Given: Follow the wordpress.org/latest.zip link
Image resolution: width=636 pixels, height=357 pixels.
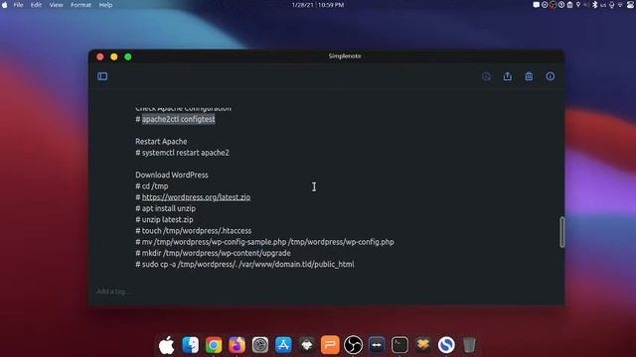Looking at the screenshot, I should (196, 197).
